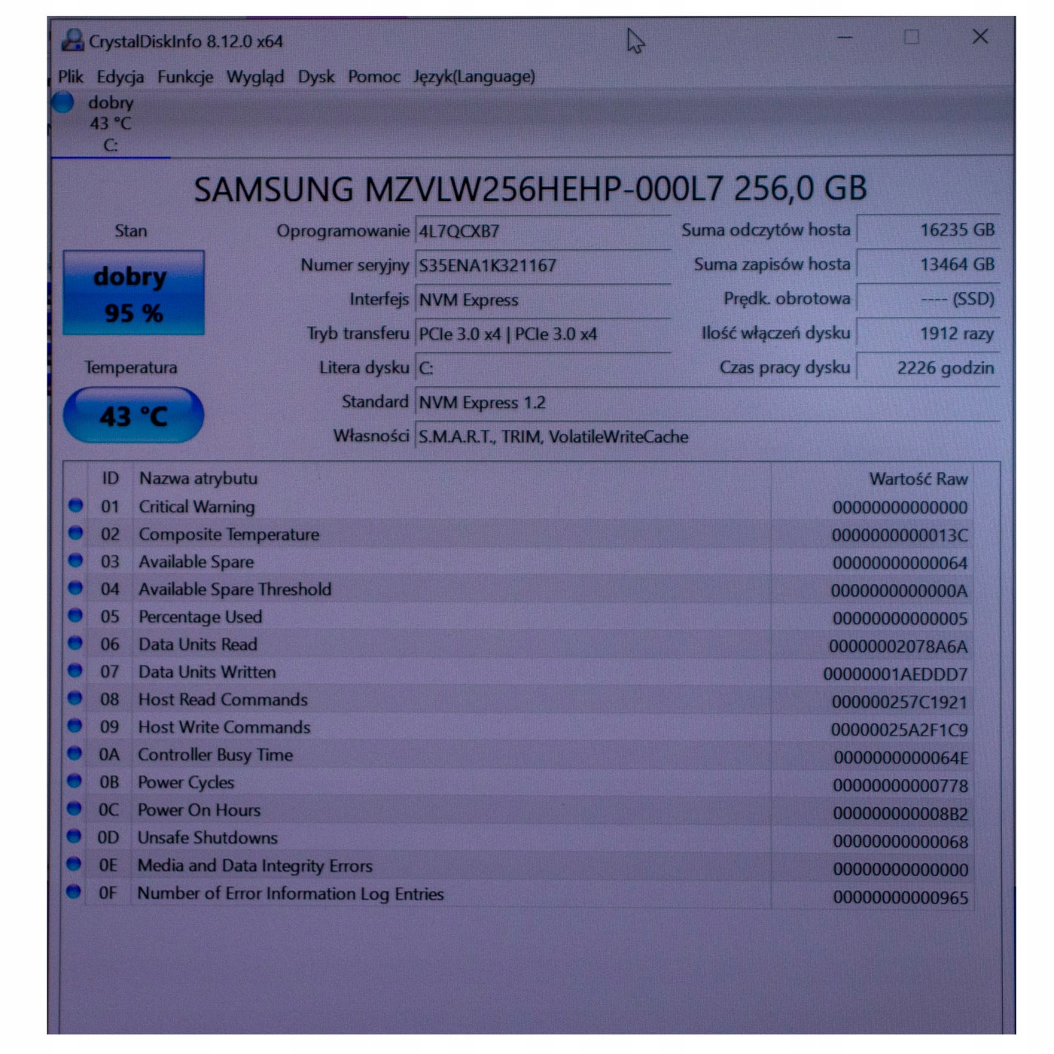Screen dimensions: 1054x1054
Task: Click the dot beside Media and Data Integrity Errors
Action: [x=75, y=865]
